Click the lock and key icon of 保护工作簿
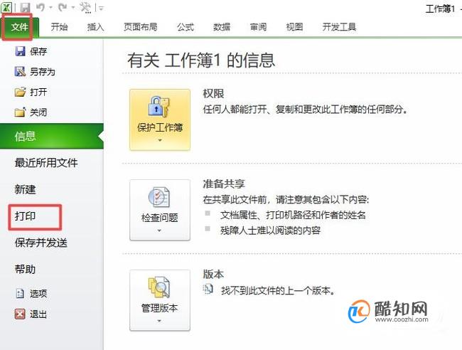 pyautogui.click(x=159, y=107)
